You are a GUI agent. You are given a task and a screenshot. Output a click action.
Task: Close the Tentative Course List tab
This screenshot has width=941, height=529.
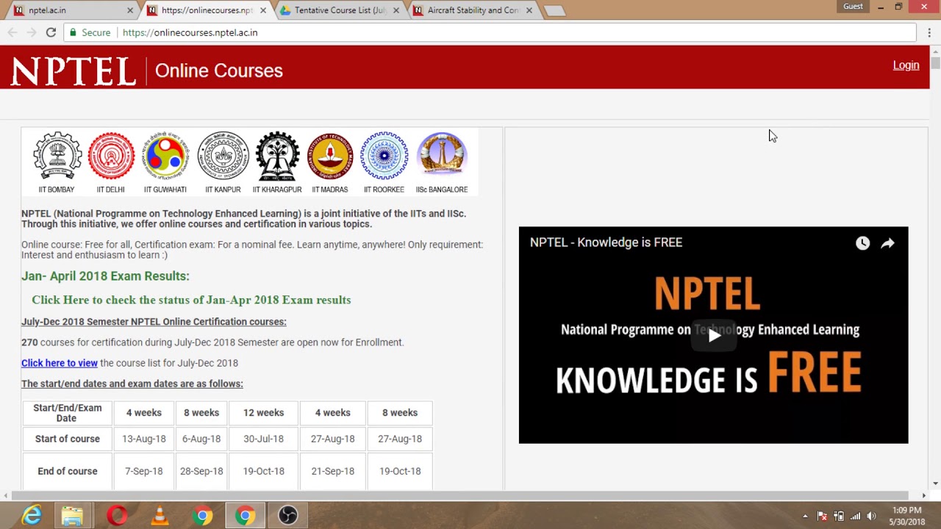pos(396,10)
